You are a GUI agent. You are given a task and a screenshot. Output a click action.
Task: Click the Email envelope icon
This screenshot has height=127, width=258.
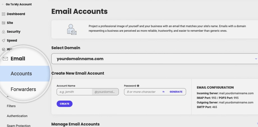point(5,59)
